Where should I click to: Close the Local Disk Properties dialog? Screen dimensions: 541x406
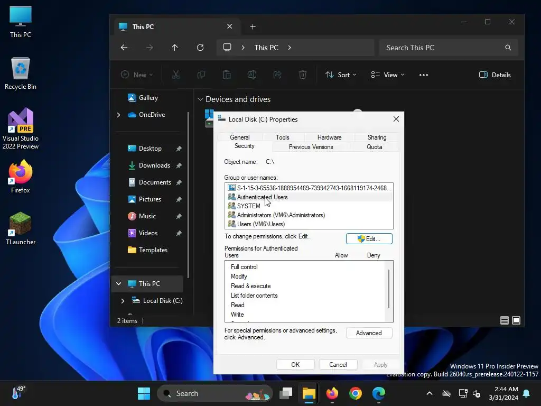click(x=396, y=119)
